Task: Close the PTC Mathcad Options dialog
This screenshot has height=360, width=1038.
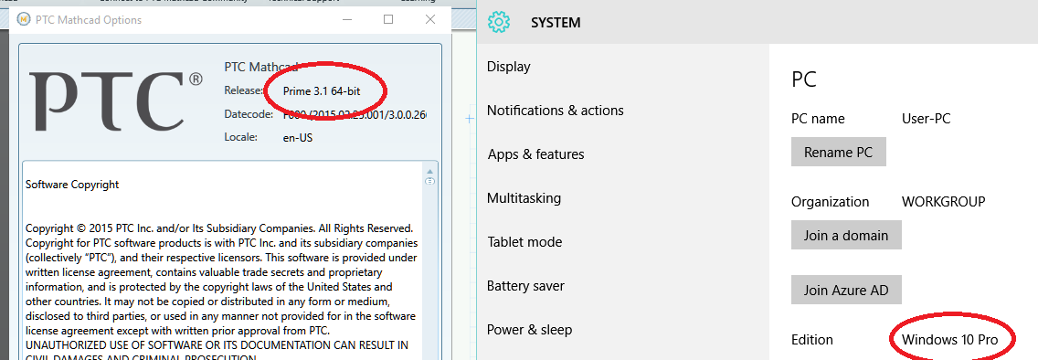Action: point(430,20)
